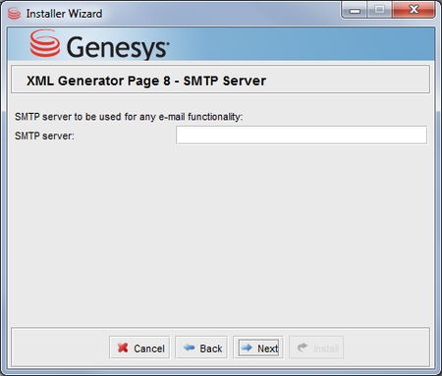This screenshot has height=376, width=442.
Task: Click the greyed-out Install button
Action: tap(316, 348)
